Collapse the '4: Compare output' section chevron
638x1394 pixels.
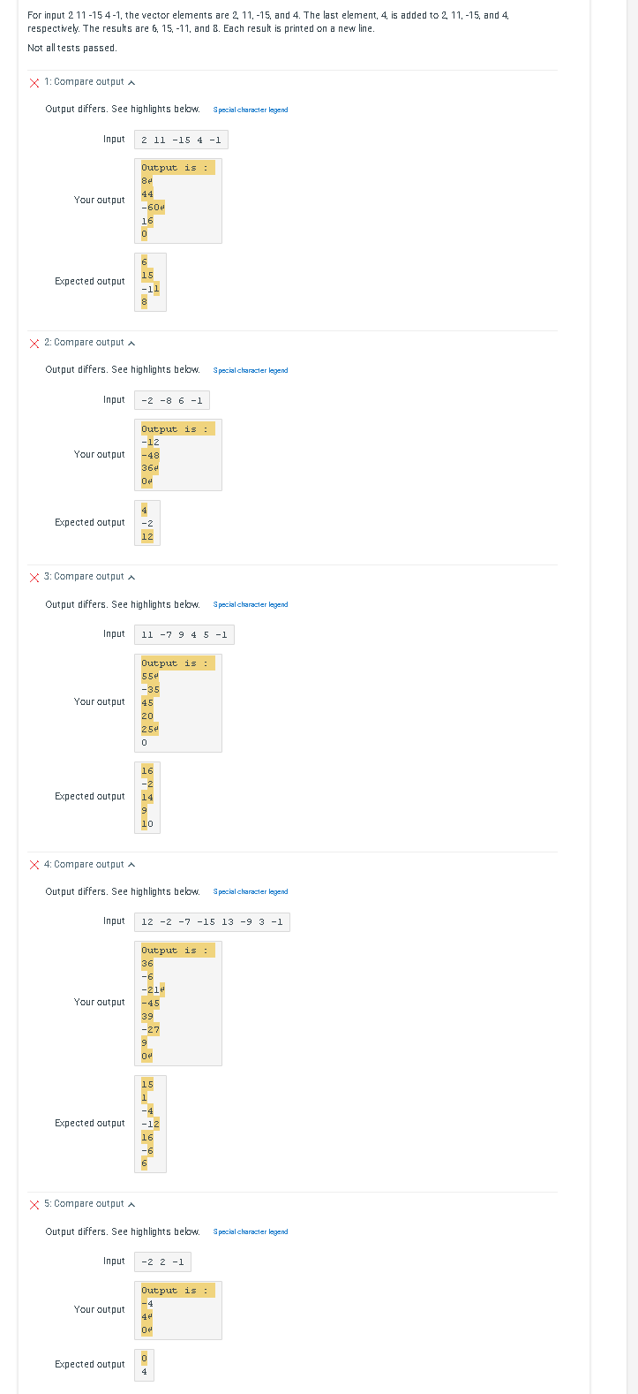[x=130, y=864]
